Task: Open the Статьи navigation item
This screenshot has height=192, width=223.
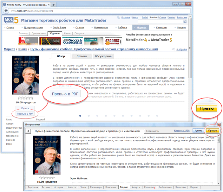Action: click(80, 28)
